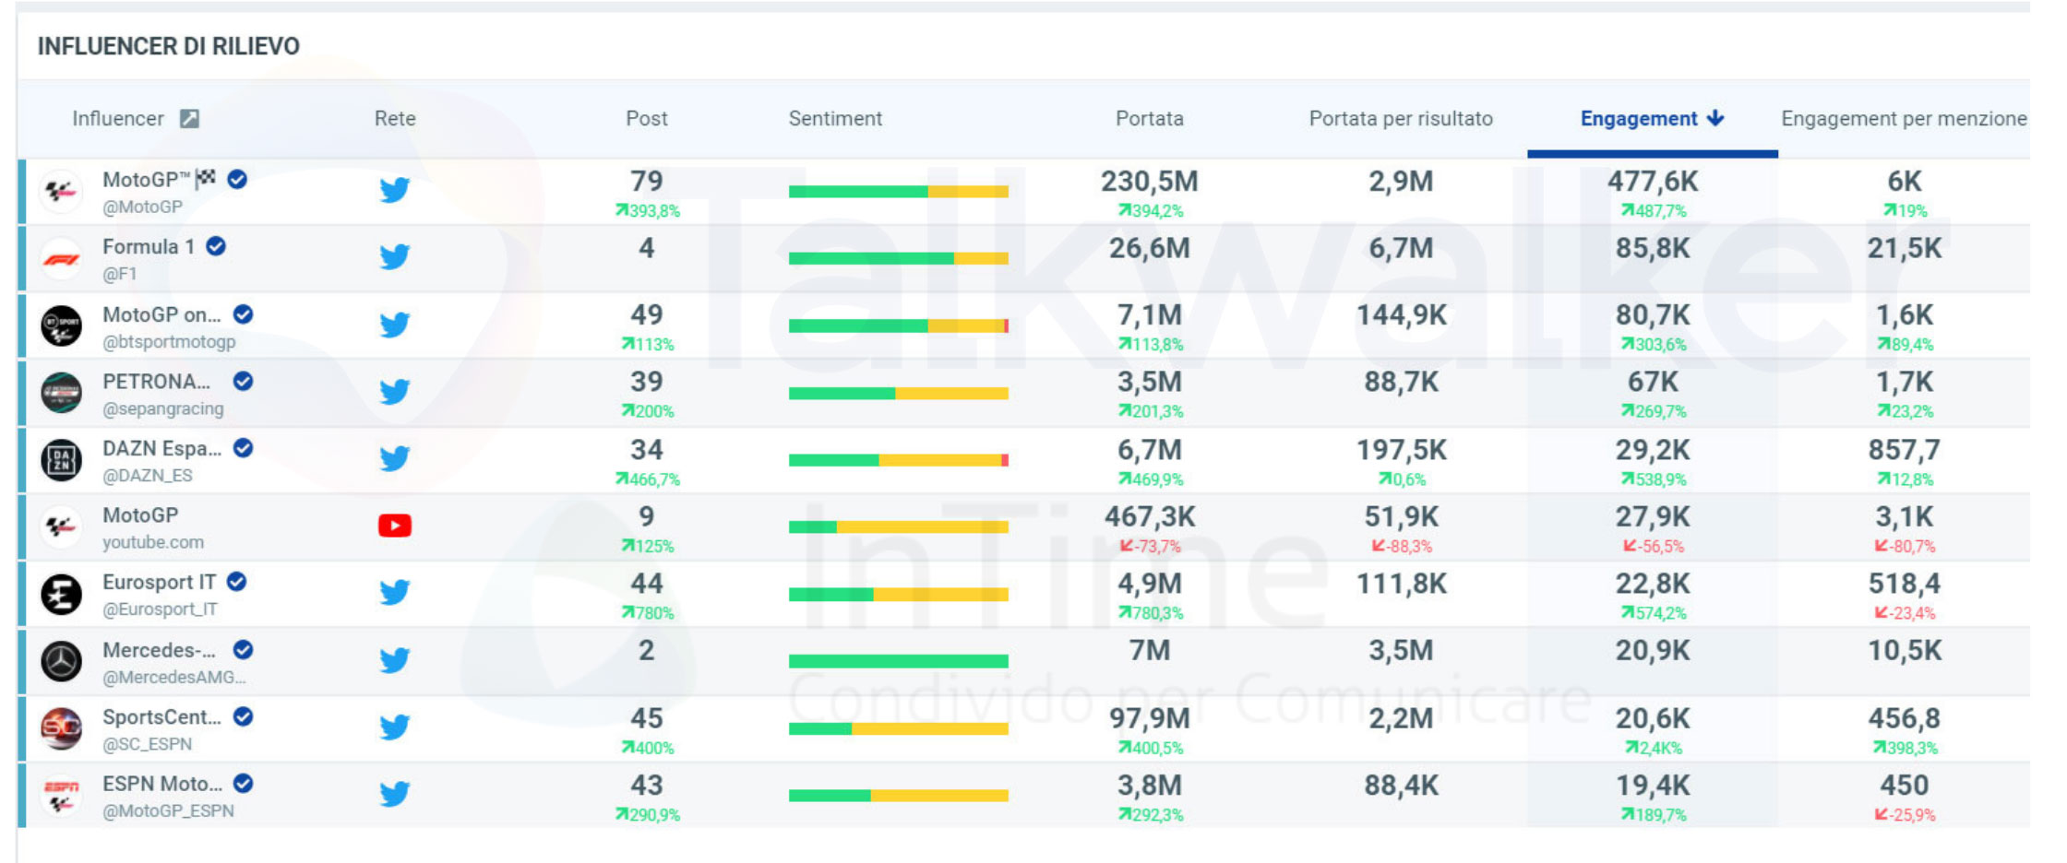Open the MotoGP avatar for @MotoGP

[x=62, y=192]
